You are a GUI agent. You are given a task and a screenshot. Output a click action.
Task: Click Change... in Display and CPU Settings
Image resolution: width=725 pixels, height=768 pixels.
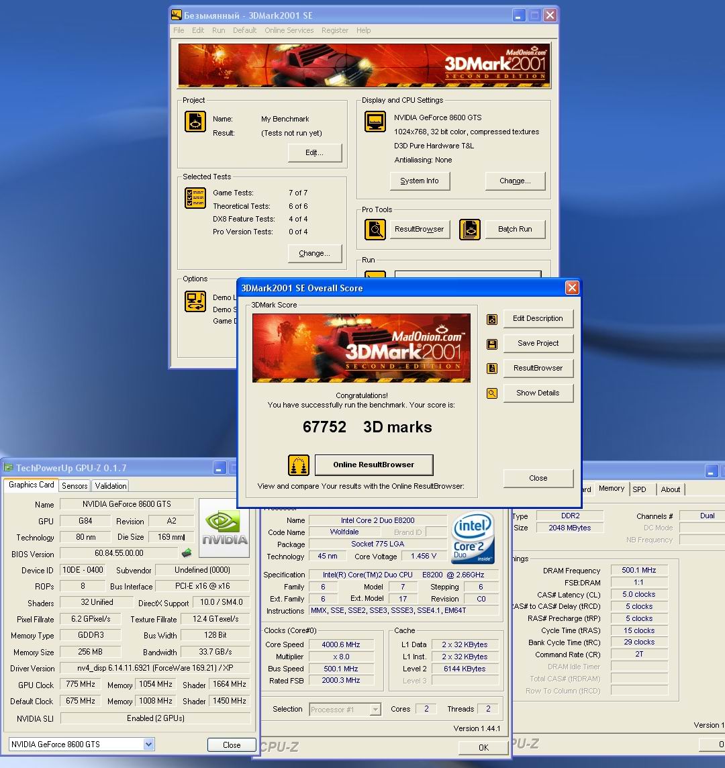[x=515, y=181]
